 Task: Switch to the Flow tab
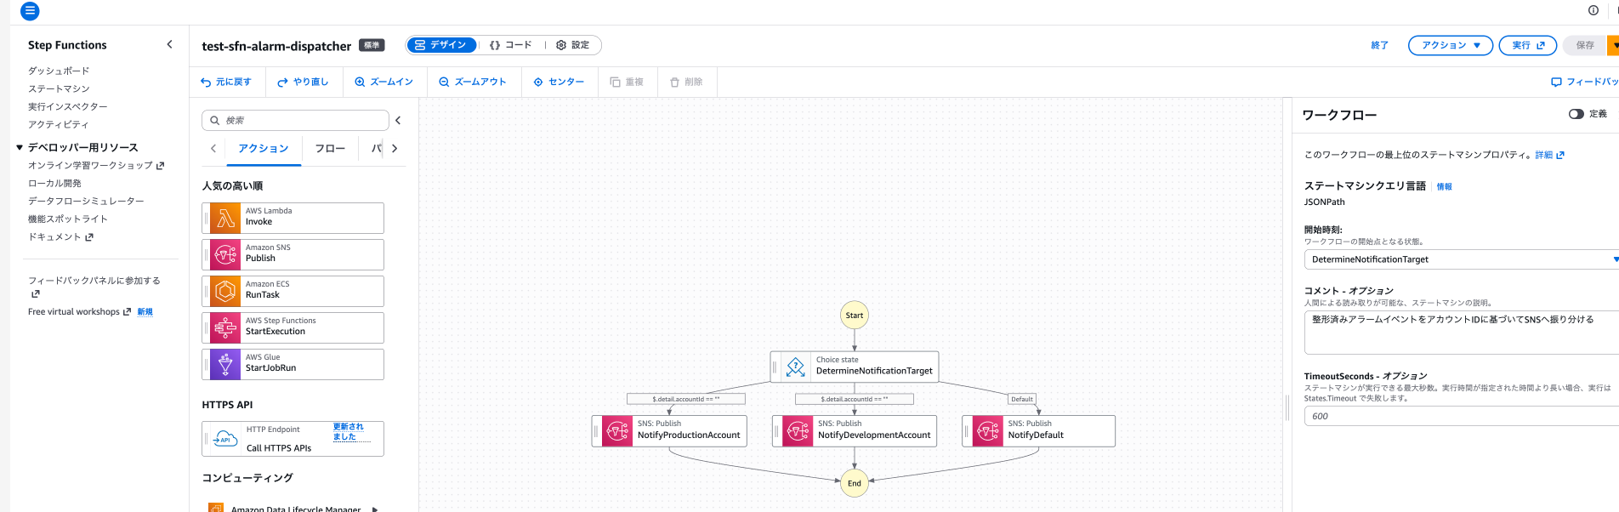click(x=330, y=149)
